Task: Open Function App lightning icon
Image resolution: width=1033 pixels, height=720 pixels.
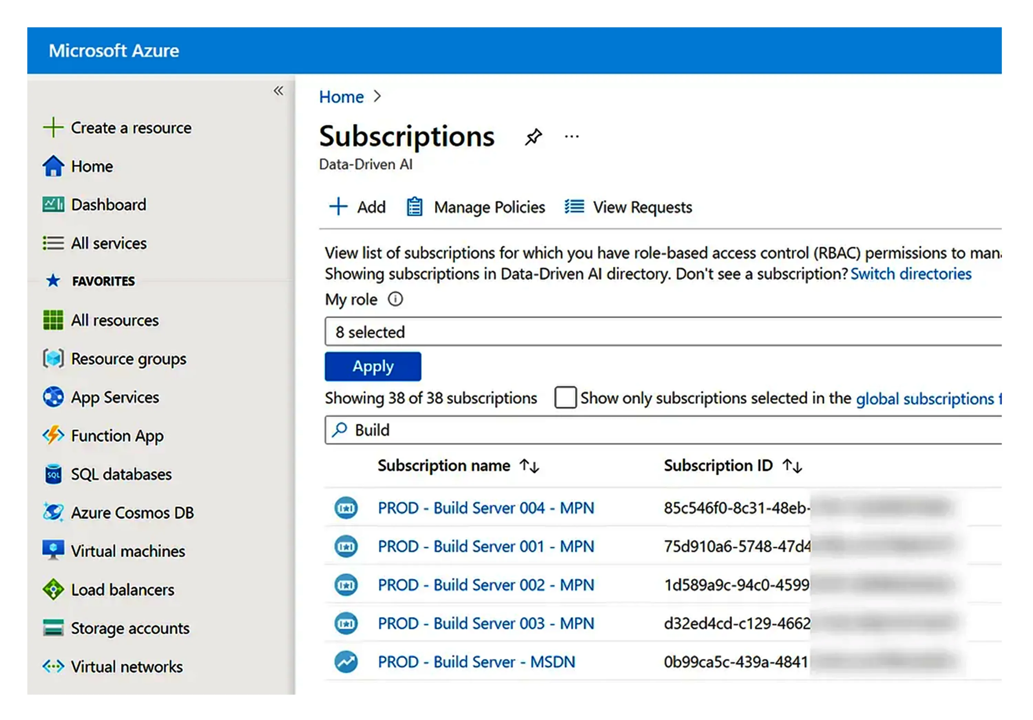Action: coord(53,435)
